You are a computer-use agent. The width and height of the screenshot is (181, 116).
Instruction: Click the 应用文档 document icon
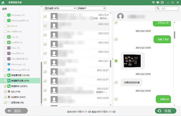pyautogui.click(x=9, y=103)
